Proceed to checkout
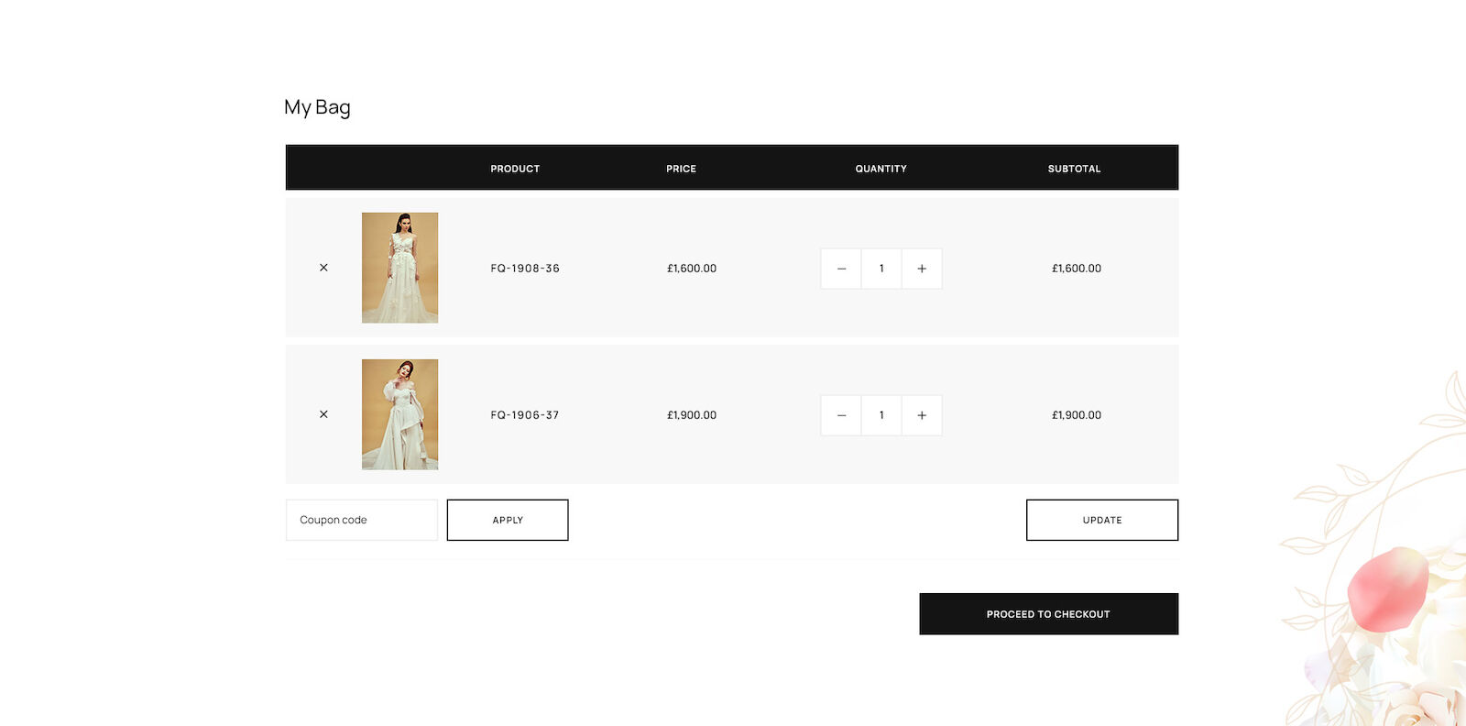 pyautogui.click(x=1048, y=614)
